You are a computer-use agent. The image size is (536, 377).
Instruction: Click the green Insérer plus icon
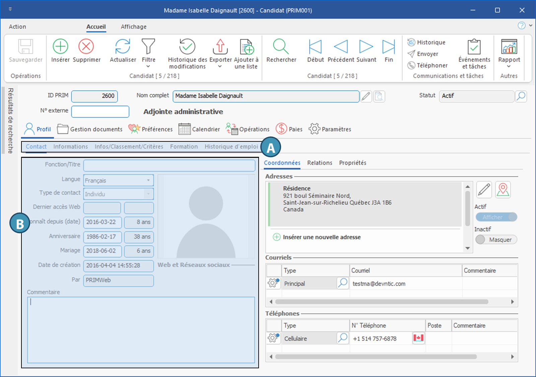pos(60,47)
